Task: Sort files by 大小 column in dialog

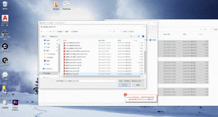Action: pyautogui.click(x=136, y=41)
